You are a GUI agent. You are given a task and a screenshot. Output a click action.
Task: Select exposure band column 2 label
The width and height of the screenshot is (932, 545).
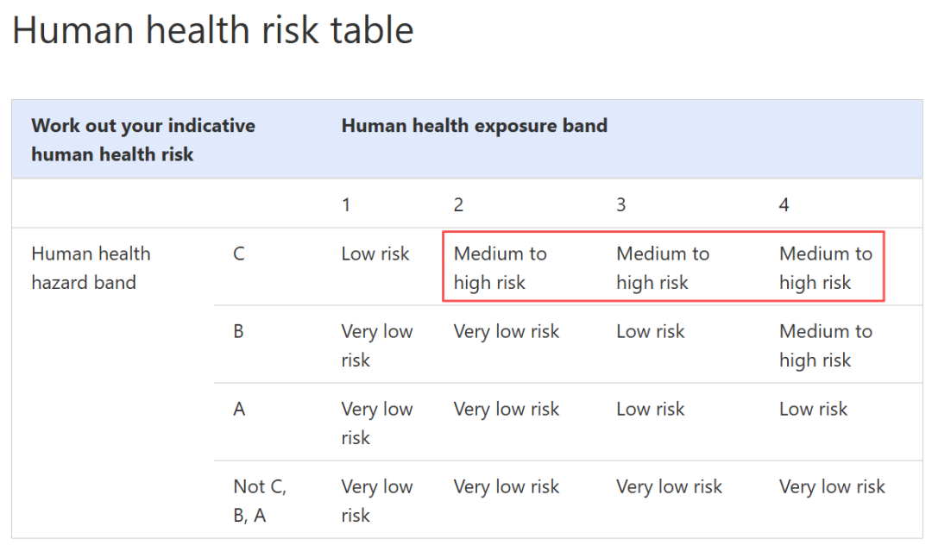tap(458, 205)
